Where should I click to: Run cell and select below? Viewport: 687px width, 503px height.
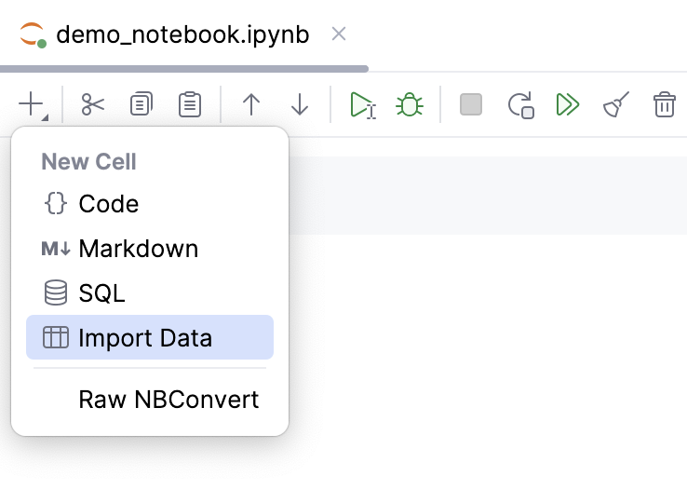(362, 104)
